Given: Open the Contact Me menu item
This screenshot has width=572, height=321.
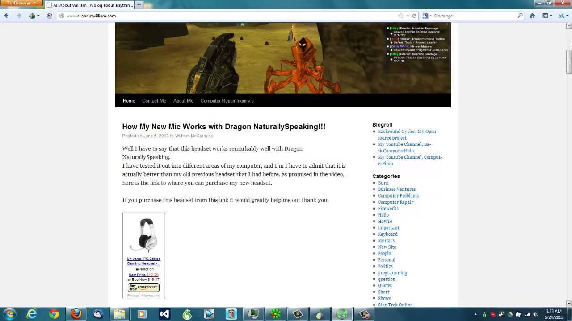Looking at the screenshot, I should click(154, 101).
